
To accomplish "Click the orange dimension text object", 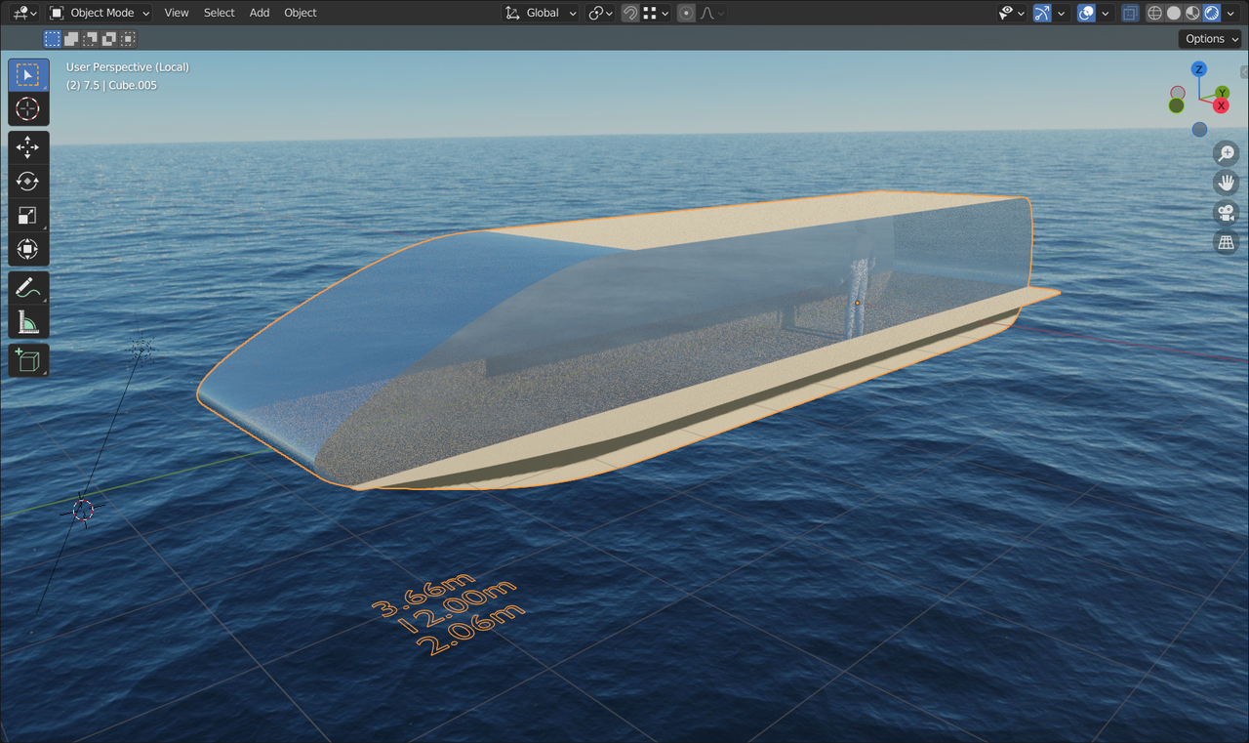I will pyautogui.click(x=449, y=615).
